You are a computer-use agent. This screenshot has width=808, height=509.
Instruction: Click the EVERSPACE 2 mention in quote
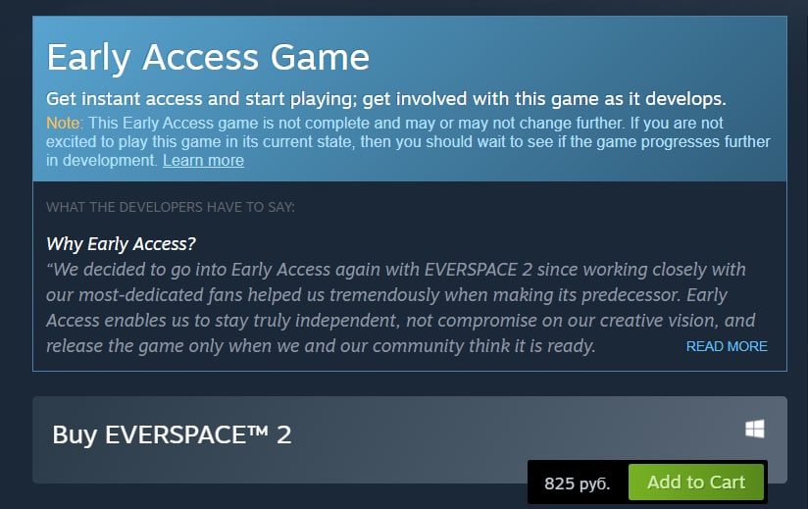point(479,270)
